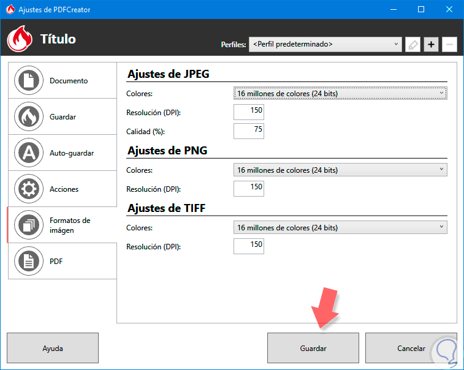Image resolution: width=464 pixels, height=370 pixels.
Task: Click the PDF document icon in sidebar
Action: 29,261
